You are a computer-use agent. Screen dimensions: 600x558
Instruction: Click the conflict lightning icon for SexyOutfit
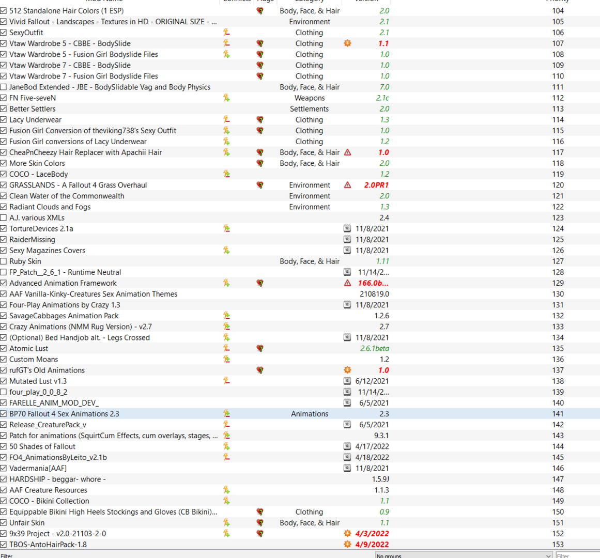point(226,33)
